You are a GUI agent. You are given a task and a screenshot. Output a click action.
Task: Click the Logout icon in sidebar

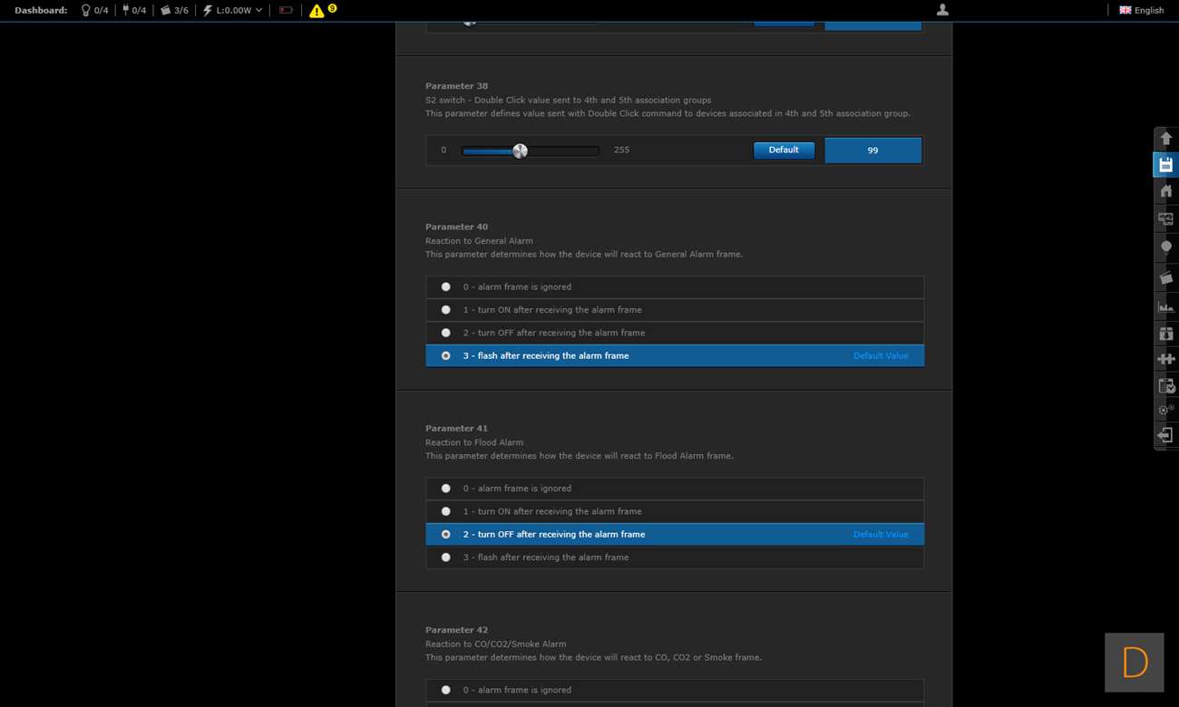pyautogui.click(x=1166, y=436)
